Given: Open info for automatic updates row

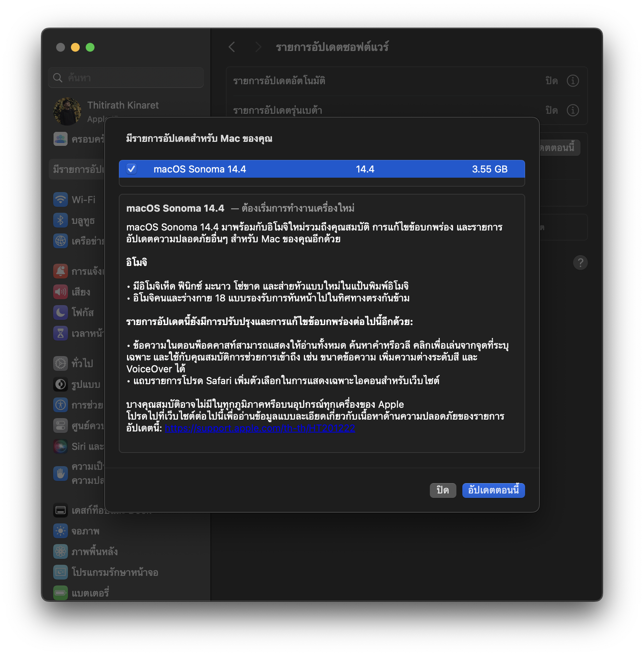Looking at the screenshot, I should [x=573, y=81].
